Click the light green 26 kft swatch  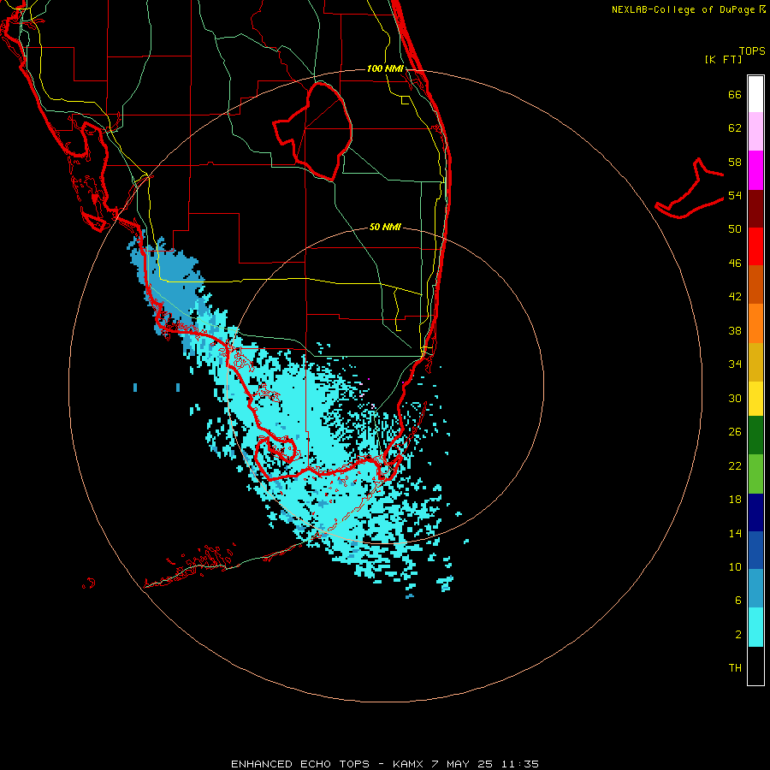point(755,474)
